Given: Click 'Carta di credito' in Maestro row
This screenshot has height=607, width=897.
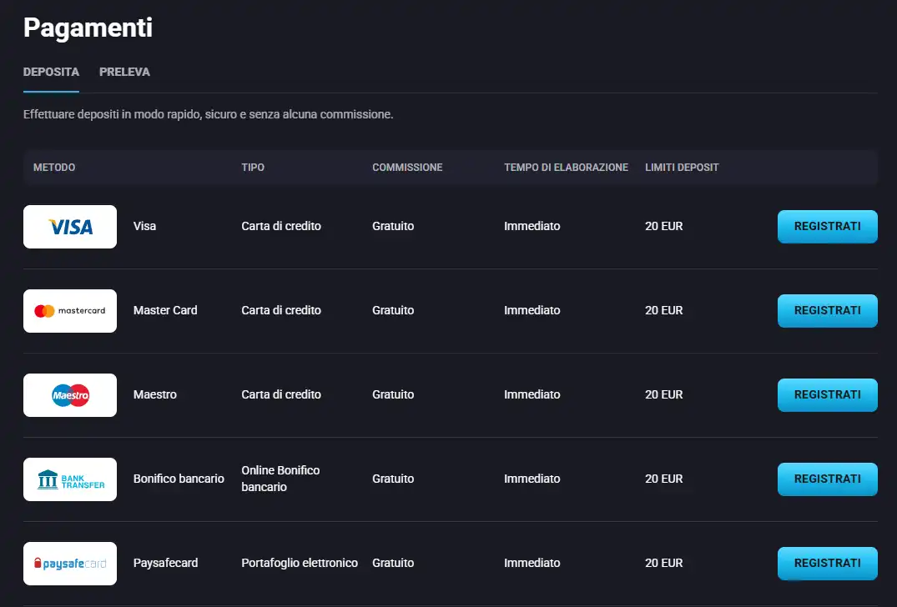Looking at the screenshot, I should point(281,394).
